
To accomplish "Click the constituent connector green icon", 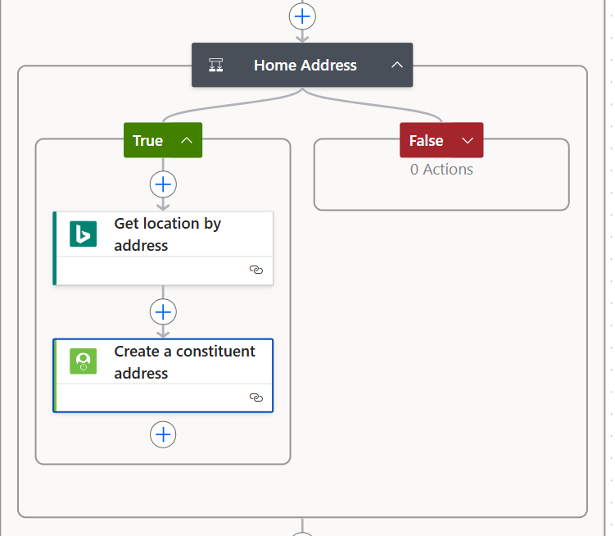I will [84, 361].
